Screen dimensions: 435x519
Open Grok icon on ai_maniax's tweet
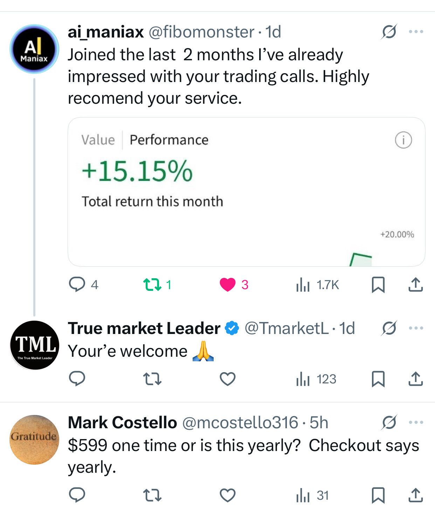[x=389, y=32]
